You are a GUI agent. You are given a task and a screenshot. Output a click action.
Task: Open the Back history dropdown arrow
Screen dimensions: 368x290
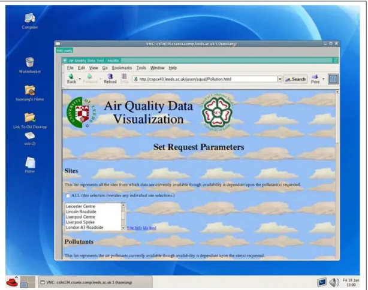pos(80,79)
